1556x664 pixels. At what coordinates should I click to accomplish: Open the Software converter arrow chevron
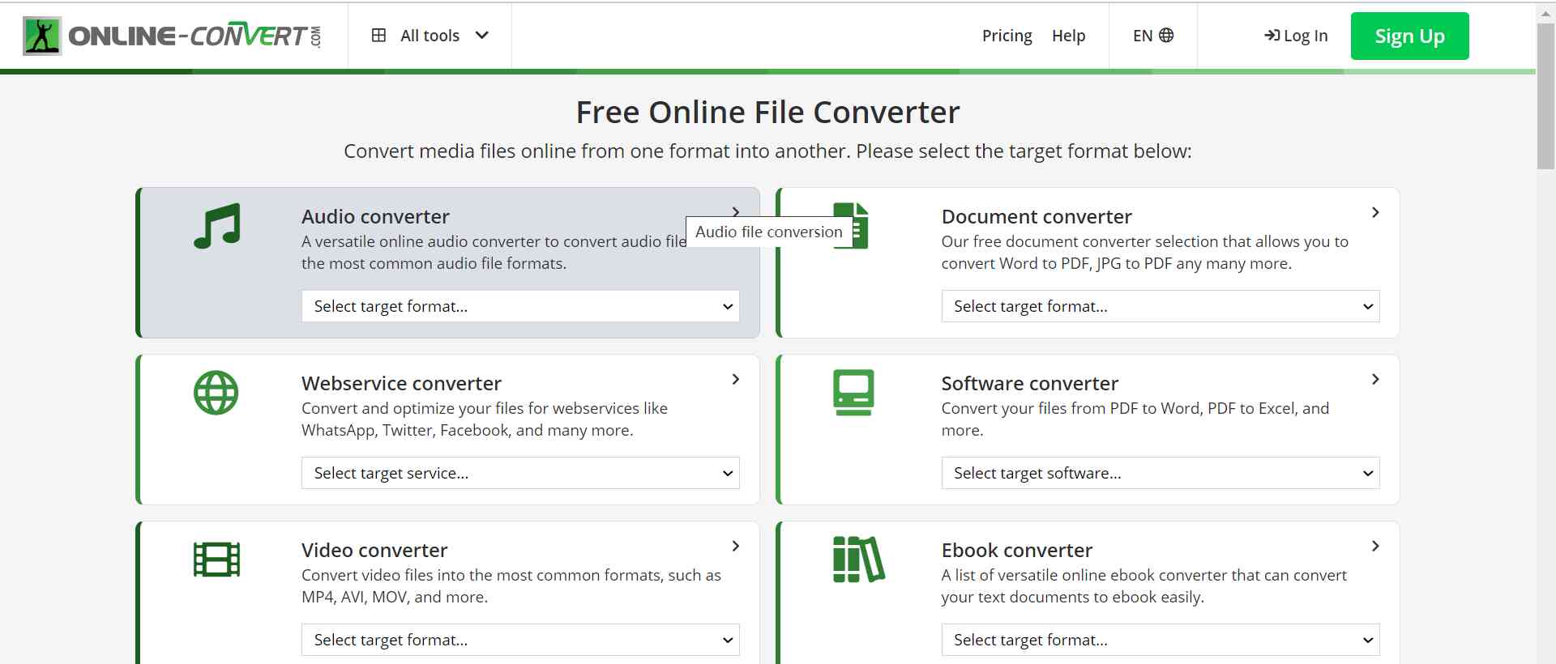(1375, 380)
